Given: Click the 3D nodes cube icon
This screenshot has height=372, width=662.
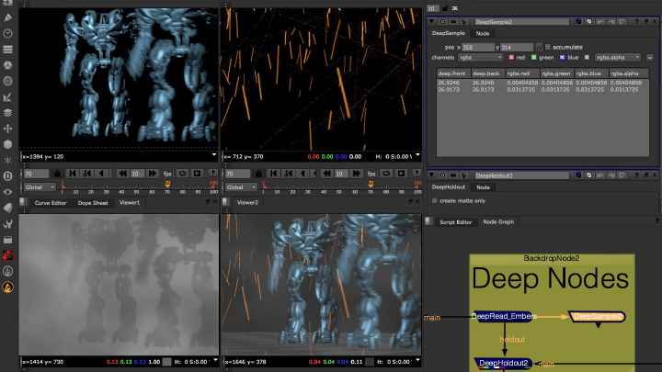Looking at the screenshot, I should (7, 144).
